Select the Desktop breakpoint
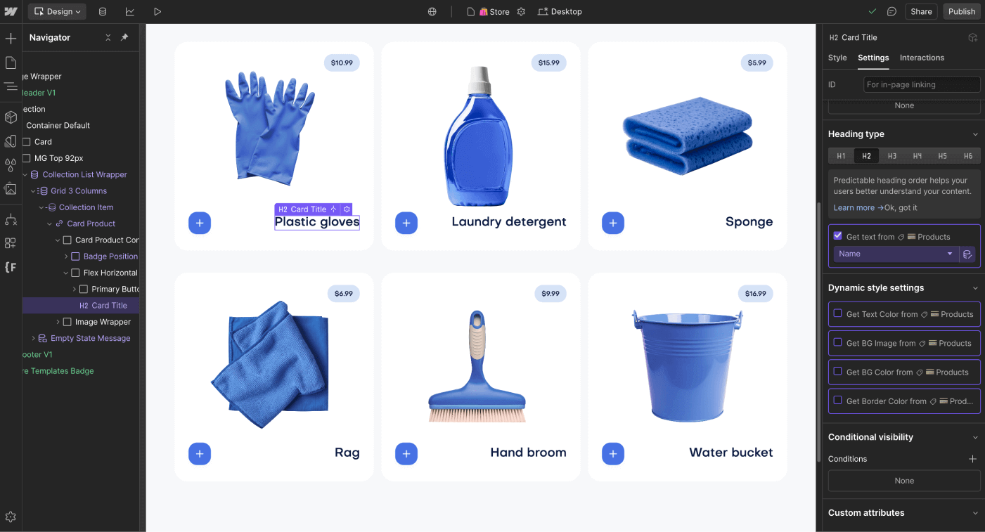The image size is (985, 532). click(x=560, y=11)
